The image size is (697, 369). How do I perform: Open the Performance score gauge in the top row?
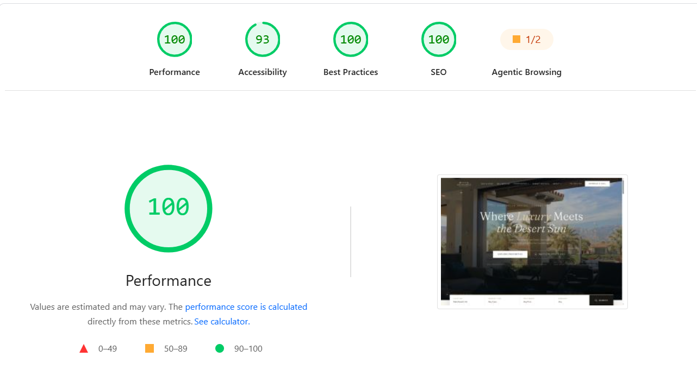coord(175,39)
